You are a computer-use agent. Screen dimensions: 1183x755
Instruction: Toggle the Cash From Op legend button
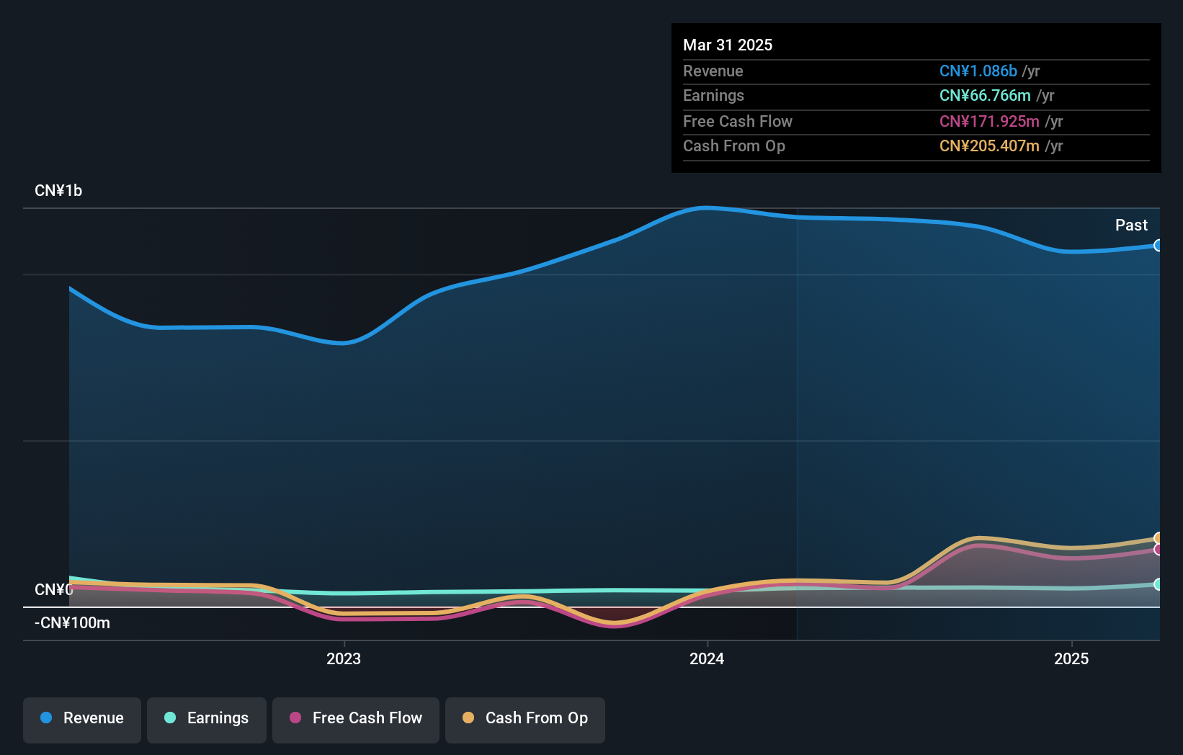[525, 720]
